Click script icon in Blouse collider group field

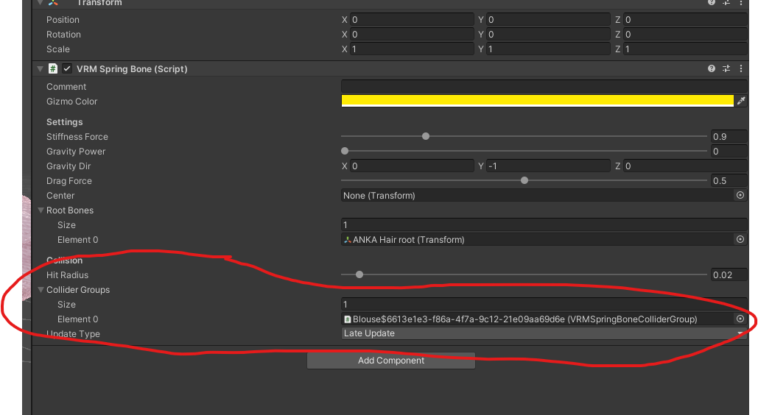[347, 319]
